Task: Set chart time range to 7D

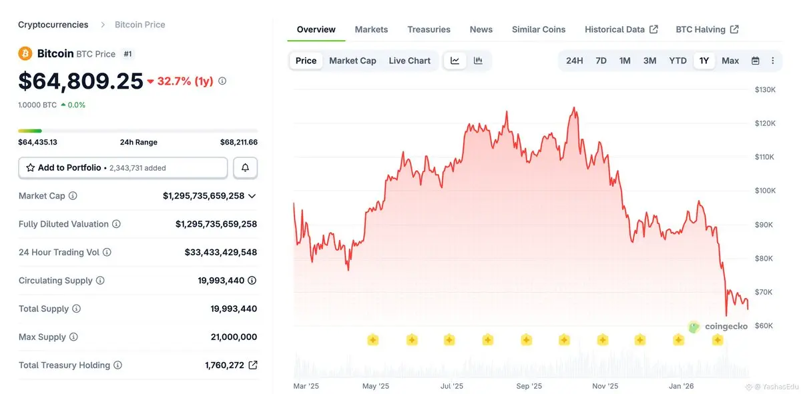Action: click(x=601, y=61)
